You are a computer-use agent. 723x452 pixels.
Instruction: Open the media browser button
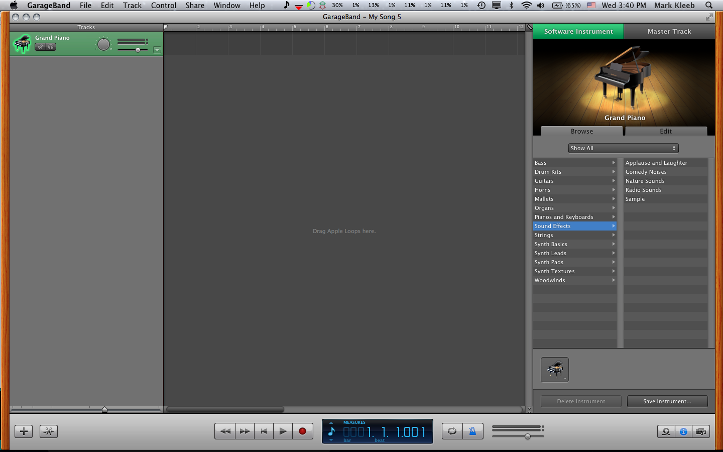[x=701, y=431]
